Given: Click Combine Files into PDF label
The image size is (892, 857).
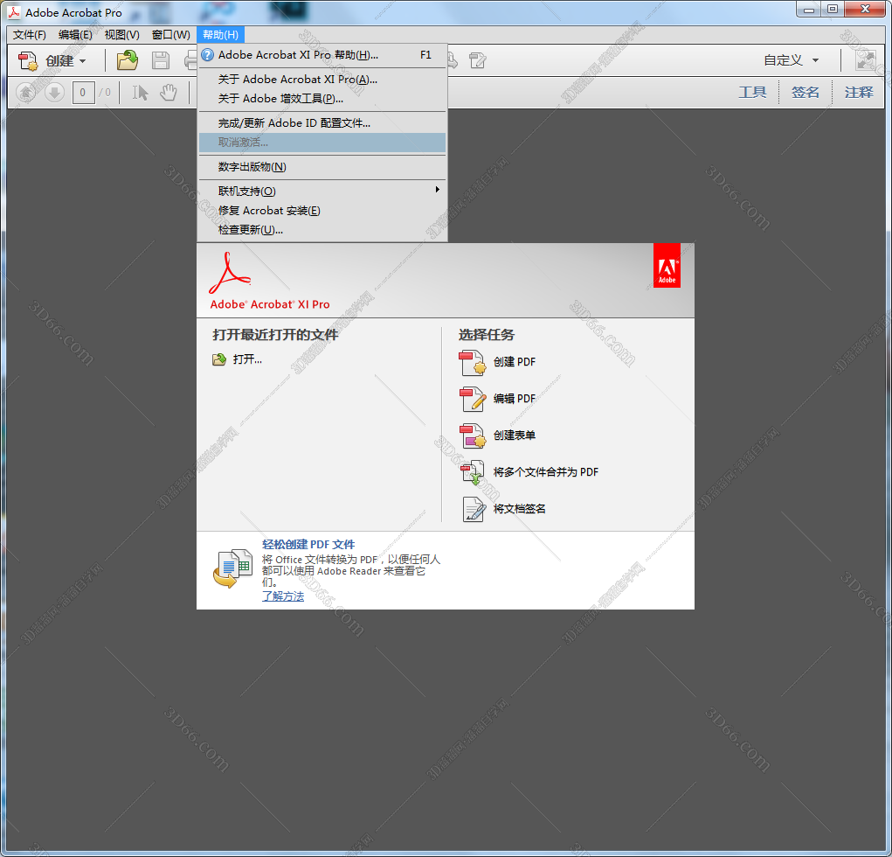Looking at the screenshot, I should 545,472.
